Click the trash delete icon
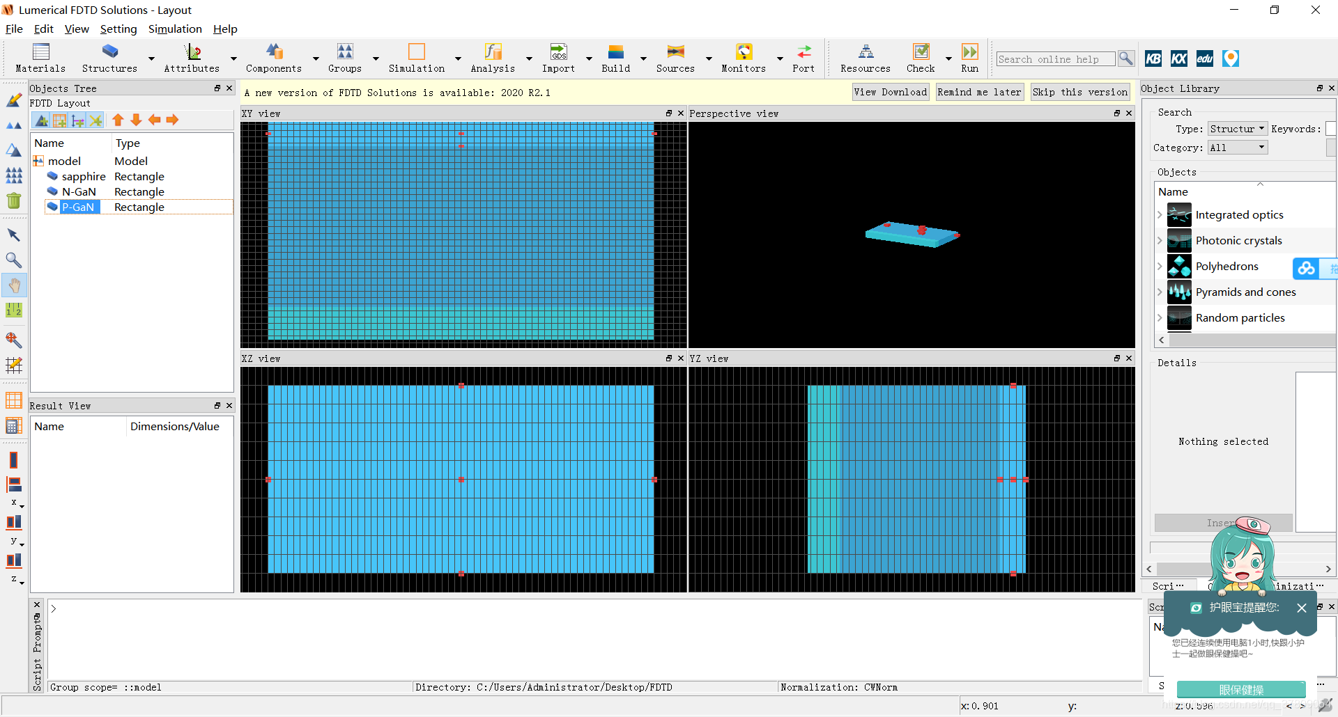The height and width of the screenshot is (717, 1338). 14,200
